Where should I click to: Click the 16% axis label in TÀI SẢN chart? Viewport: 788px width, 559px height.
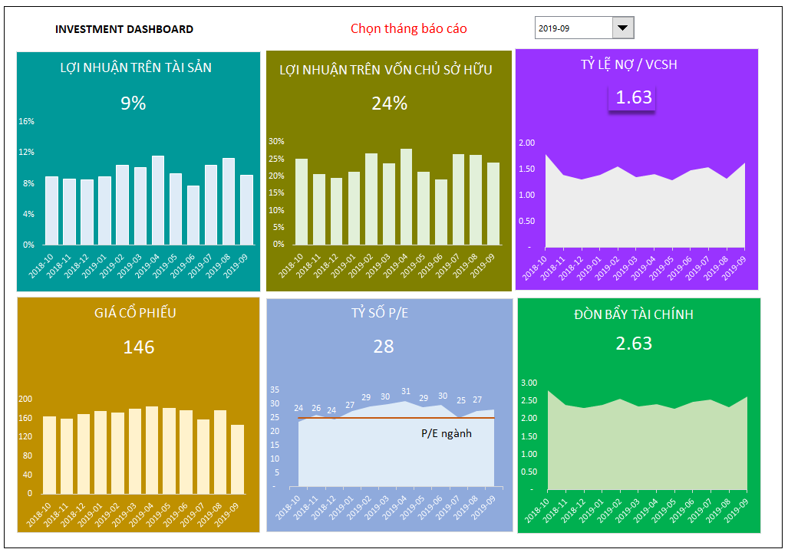27,122
